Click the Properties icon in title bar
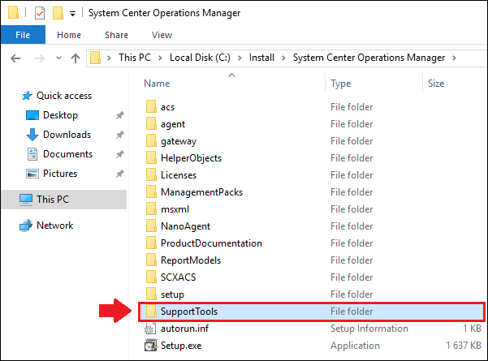The width and height of the screenshot is (488, 361). [x=40, y=14]
